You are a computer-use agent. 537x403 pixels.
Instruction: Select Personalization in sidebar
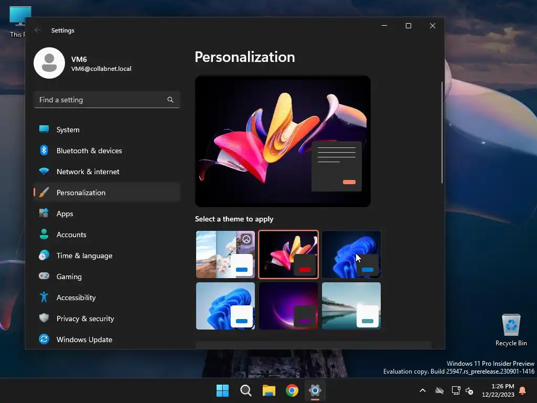107,192
